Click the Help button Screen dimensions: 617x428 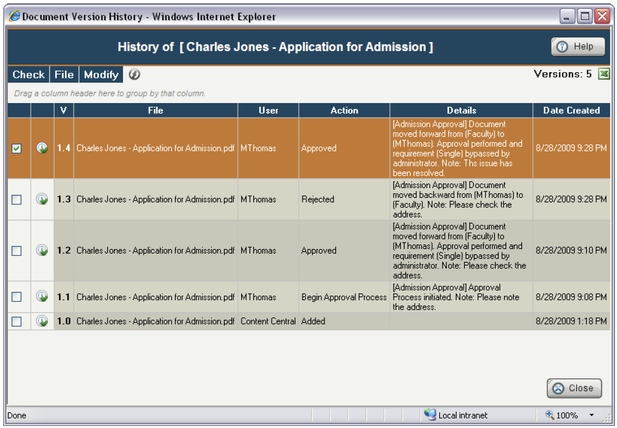(x=578, y=47)
